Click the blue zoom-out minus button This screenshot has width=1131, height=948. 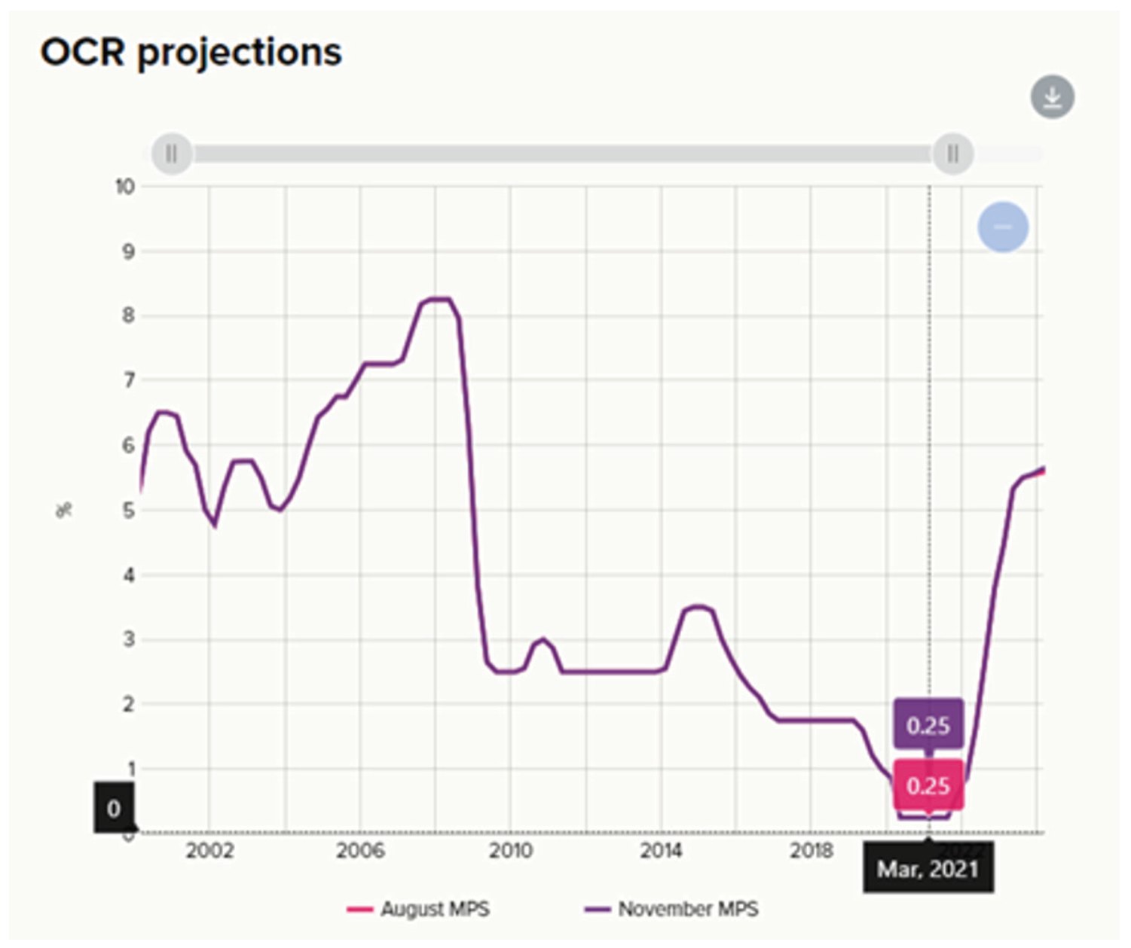pyautogui.click(x=1002, y=227)
